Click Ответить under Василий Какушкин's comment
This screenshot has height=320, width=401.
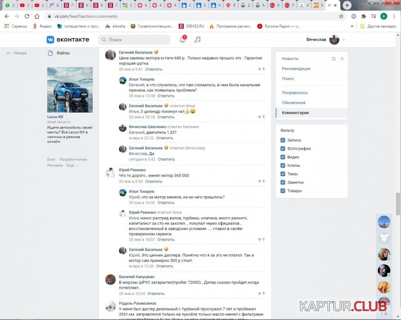click(x=156, y=294)
